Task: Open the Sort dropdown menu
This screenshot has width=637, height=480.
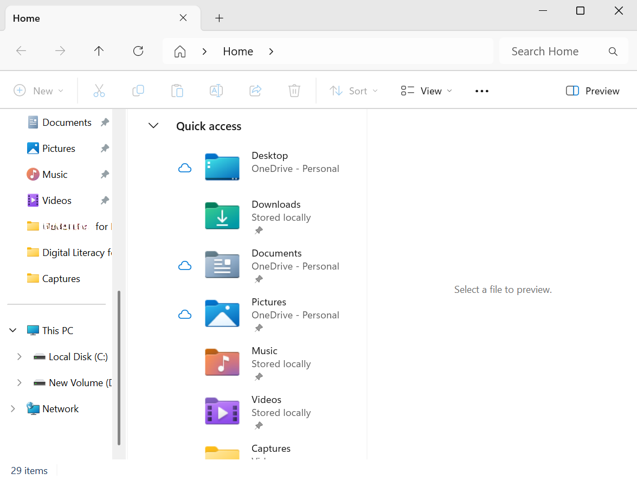Action: click(353, 91)
